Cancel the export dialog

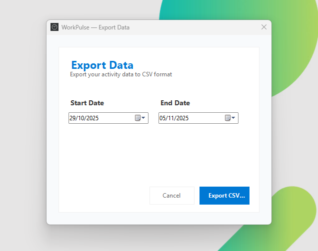pos(172,196)
